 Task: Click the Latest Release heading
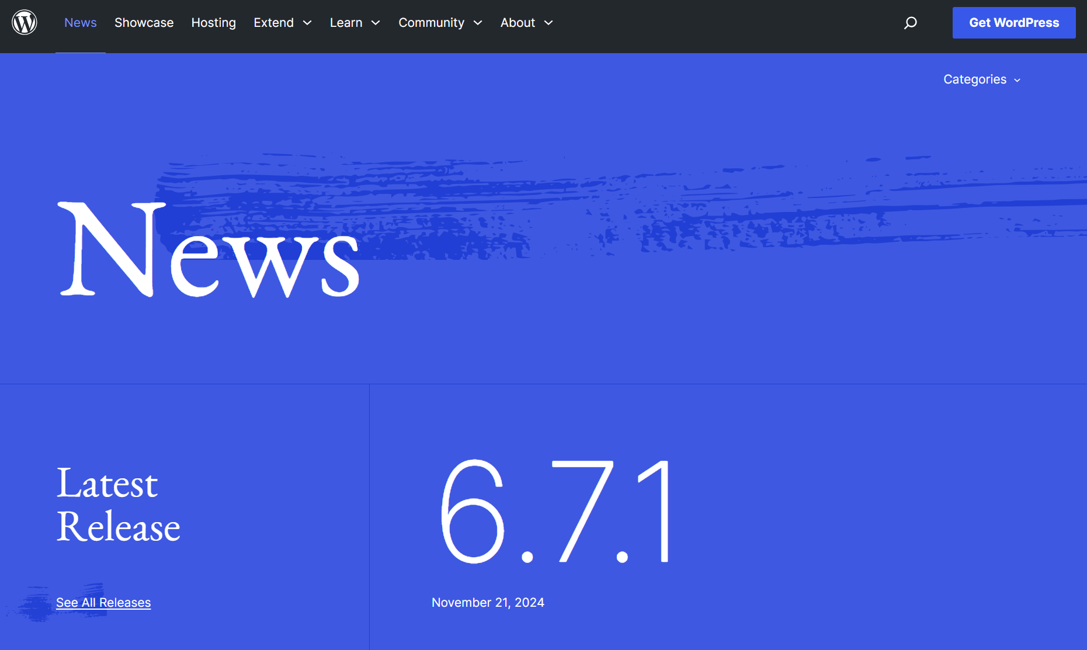pyautogui.click(x=118, y=505)
